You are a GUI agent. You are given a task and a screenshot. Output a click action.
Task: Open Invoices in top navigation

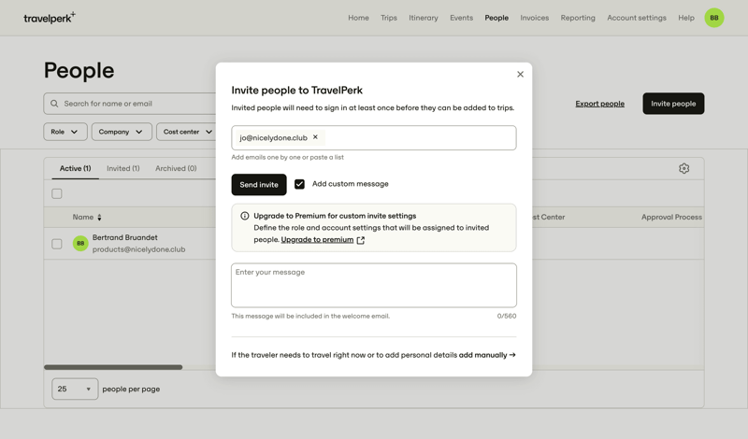click(x=534, y=18)
